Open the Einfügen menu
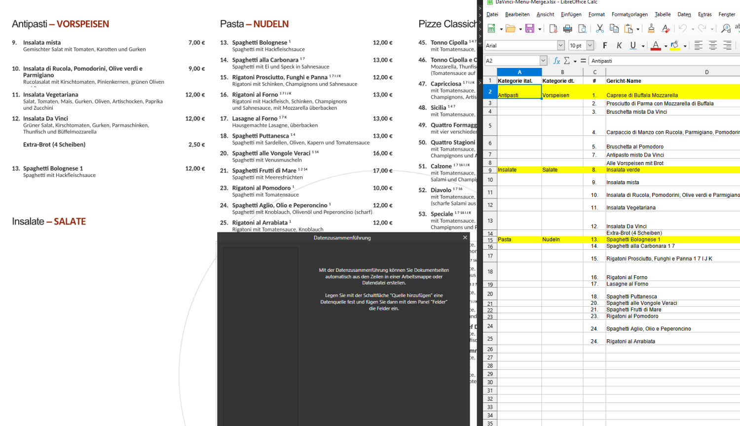The width and height of the screenshot is (740, 426). 571,14
